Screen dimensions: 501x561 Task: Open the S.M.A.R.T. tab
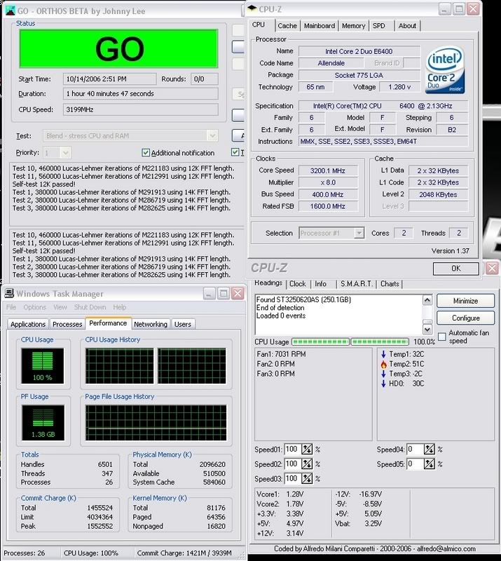click(357, 284)
